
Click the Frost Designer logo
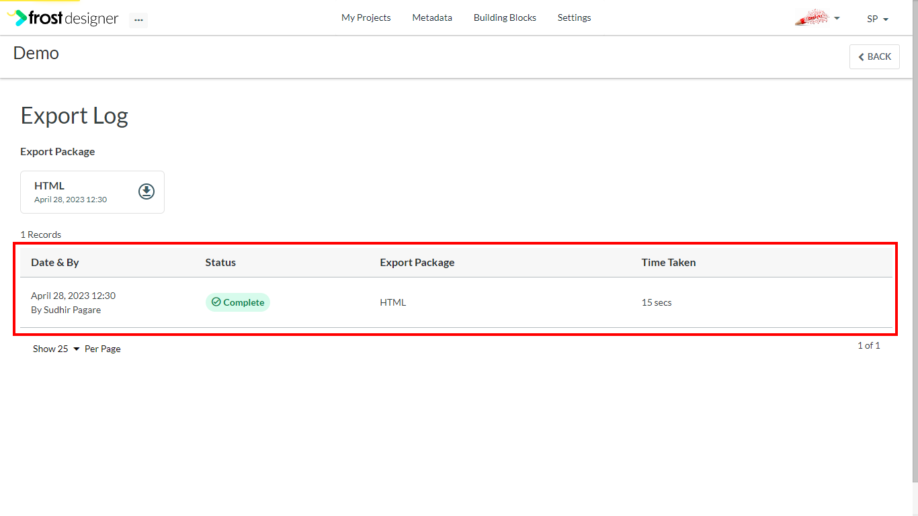[x=63, y=18]
